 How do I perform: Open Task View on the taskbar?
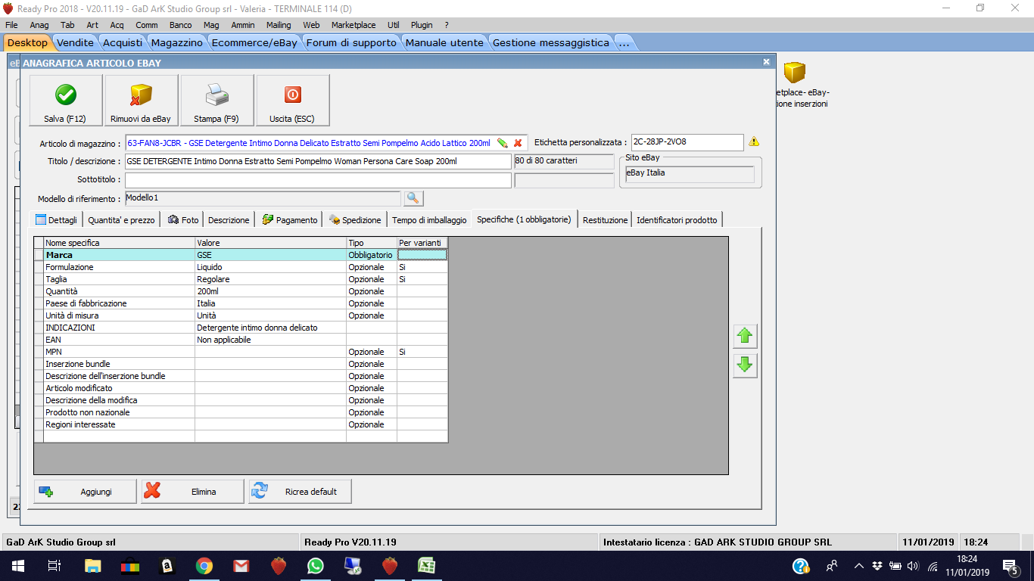click(55, 566)
